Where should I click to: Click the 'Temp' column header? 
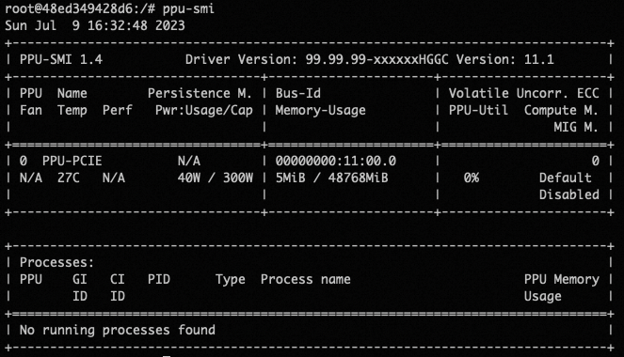[x=72, y=111]
